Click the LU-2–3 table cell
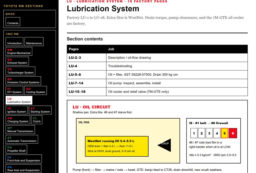256x173 pixels. click(x=87, y=58)
